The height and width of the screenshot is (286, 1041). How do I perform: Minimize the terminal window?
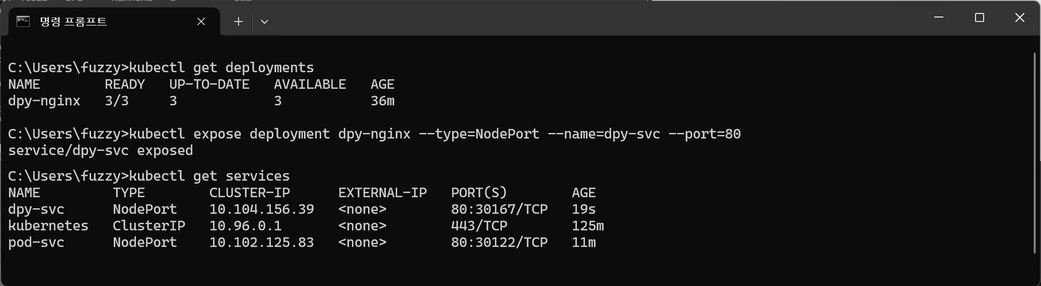[939, 18]
